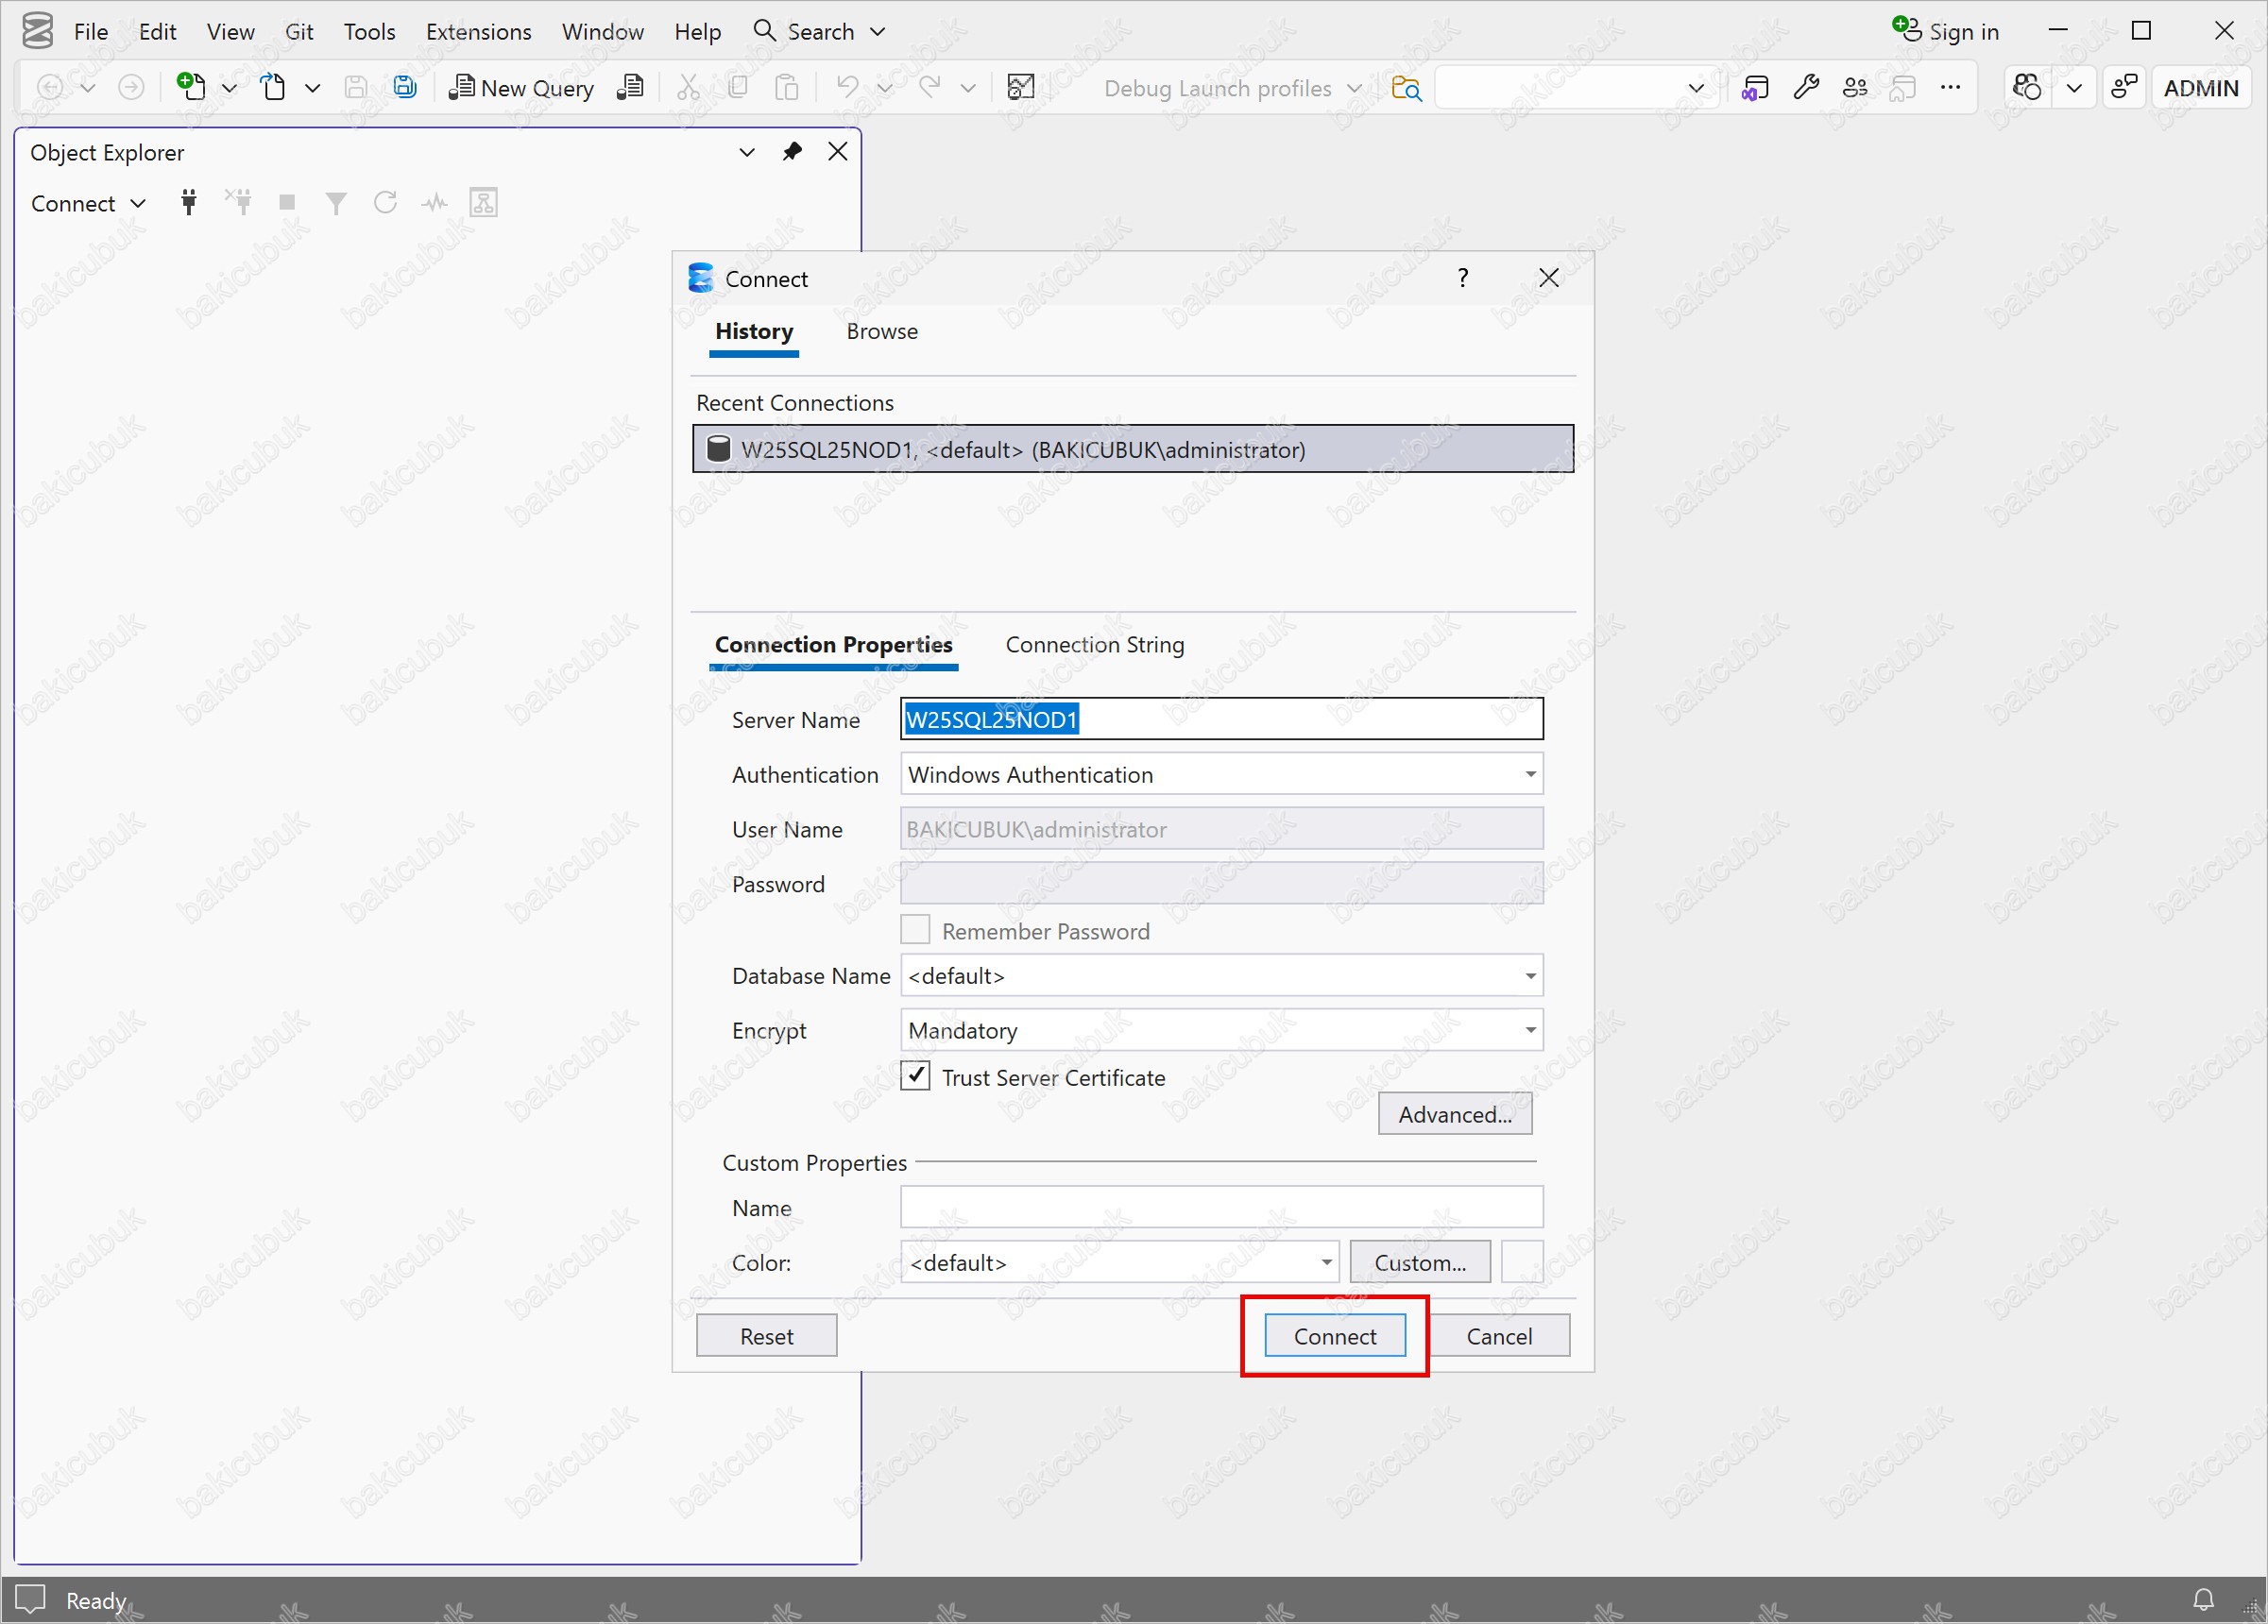The image size is (2268, 1624).
Task: Uncheck Trust Server Certificate checkbox
Action: (x=915, y=1076)
